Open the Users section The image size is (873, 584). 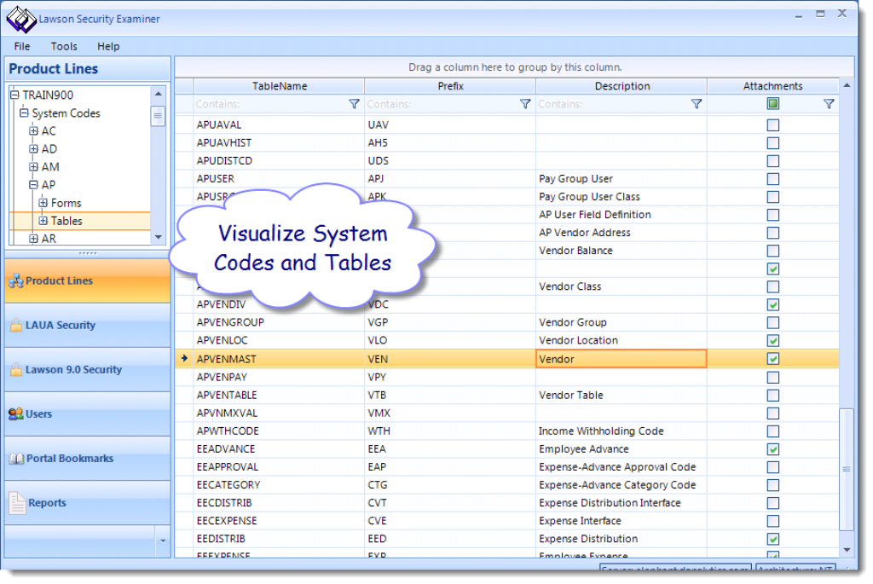coord(88,414)
